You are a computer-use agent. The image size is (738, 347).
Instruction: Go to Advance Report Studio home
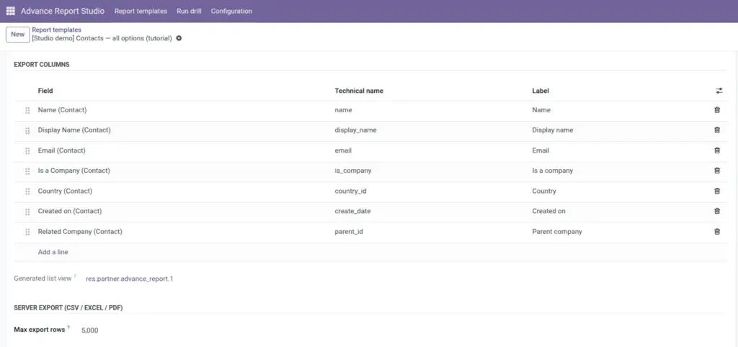pos(63,11)
